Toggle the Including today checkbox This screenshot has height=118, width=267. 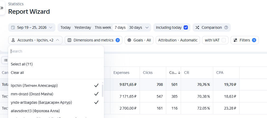(186, 27)
